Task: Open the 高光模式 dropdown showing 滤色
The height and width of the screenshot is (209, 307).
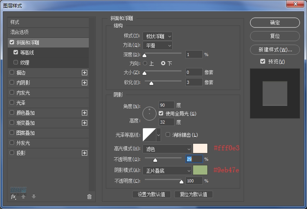Action: [167, 149]
